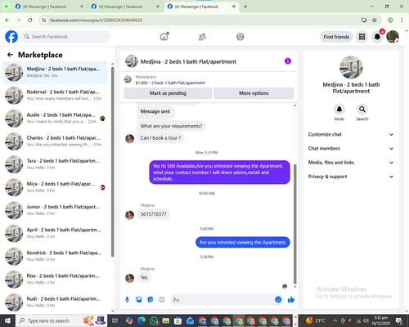The width and height of the screenshot is (409, 327).
Task: Open the Charles conversation
Action: [55, 141]
